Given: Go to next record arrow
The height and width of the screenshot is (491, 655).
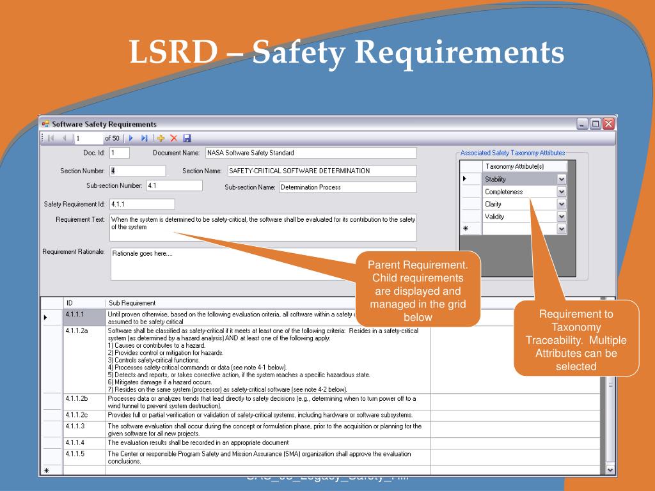Looking at the screenshot, I should (x=130, y=138).
